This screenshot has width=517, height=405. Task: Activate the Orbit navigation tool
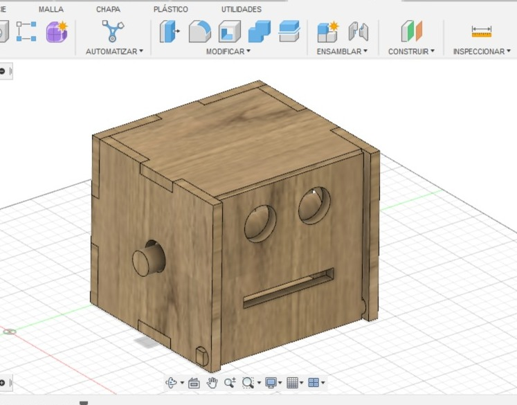click(x=171, y=383)
